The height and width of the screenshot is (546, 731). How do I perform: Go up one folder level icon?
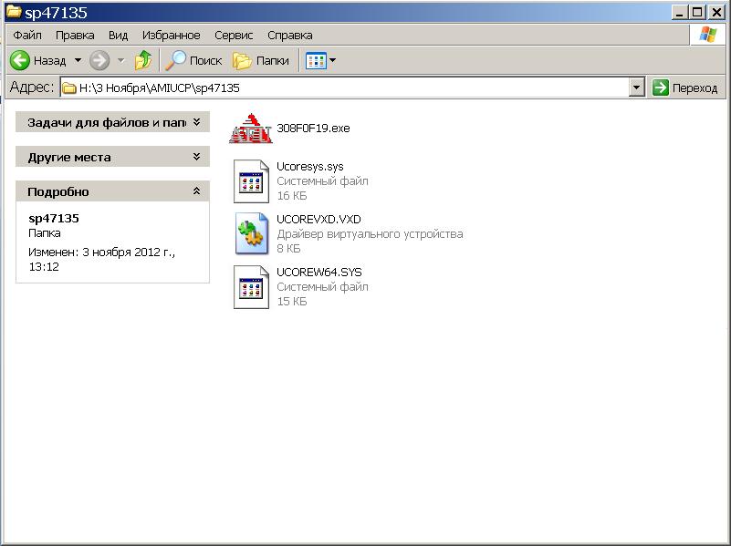pyautogui.click(x=143, y=60)
